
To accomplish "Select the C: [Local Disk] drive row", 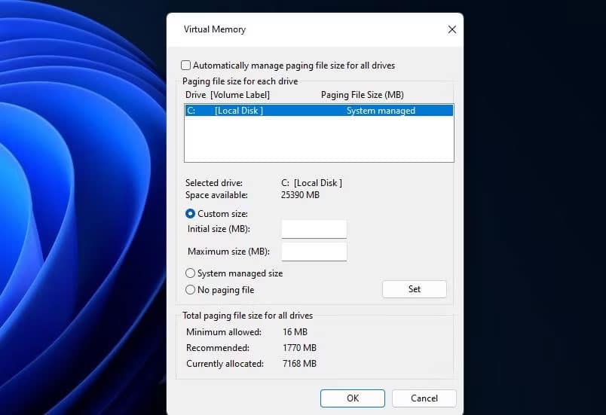I will pyautogui.click(x=319, y=111).
